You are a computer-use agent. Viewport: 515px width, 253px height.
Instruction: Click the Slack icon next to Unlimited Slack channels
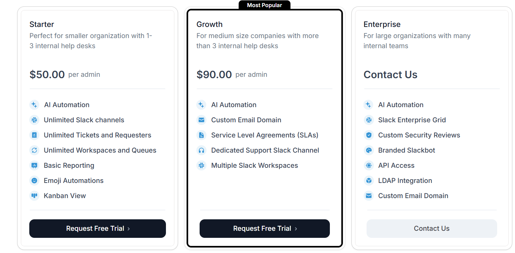34,120
